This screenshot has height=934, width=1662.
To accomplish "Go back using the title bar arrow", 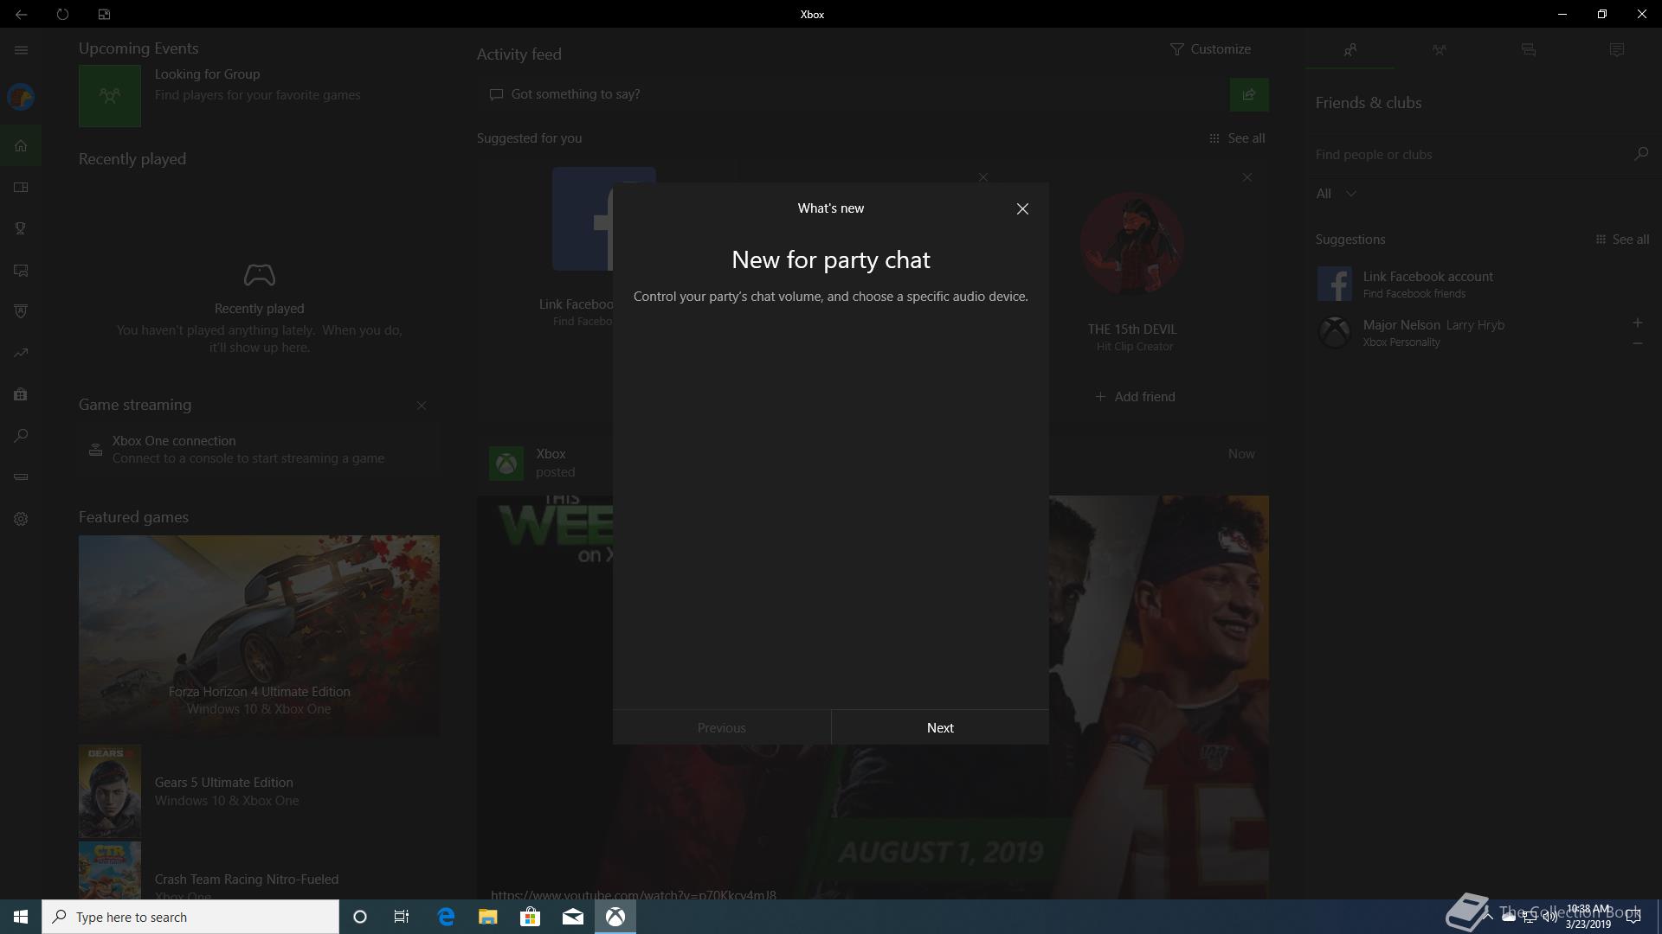I will pos(21,14).
